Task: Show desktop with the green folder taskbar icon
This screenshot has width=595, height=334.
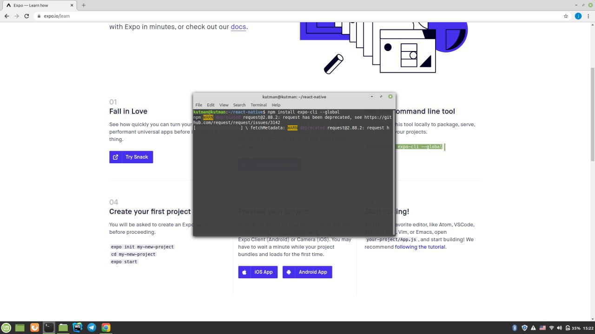Action: pos(20,328)
